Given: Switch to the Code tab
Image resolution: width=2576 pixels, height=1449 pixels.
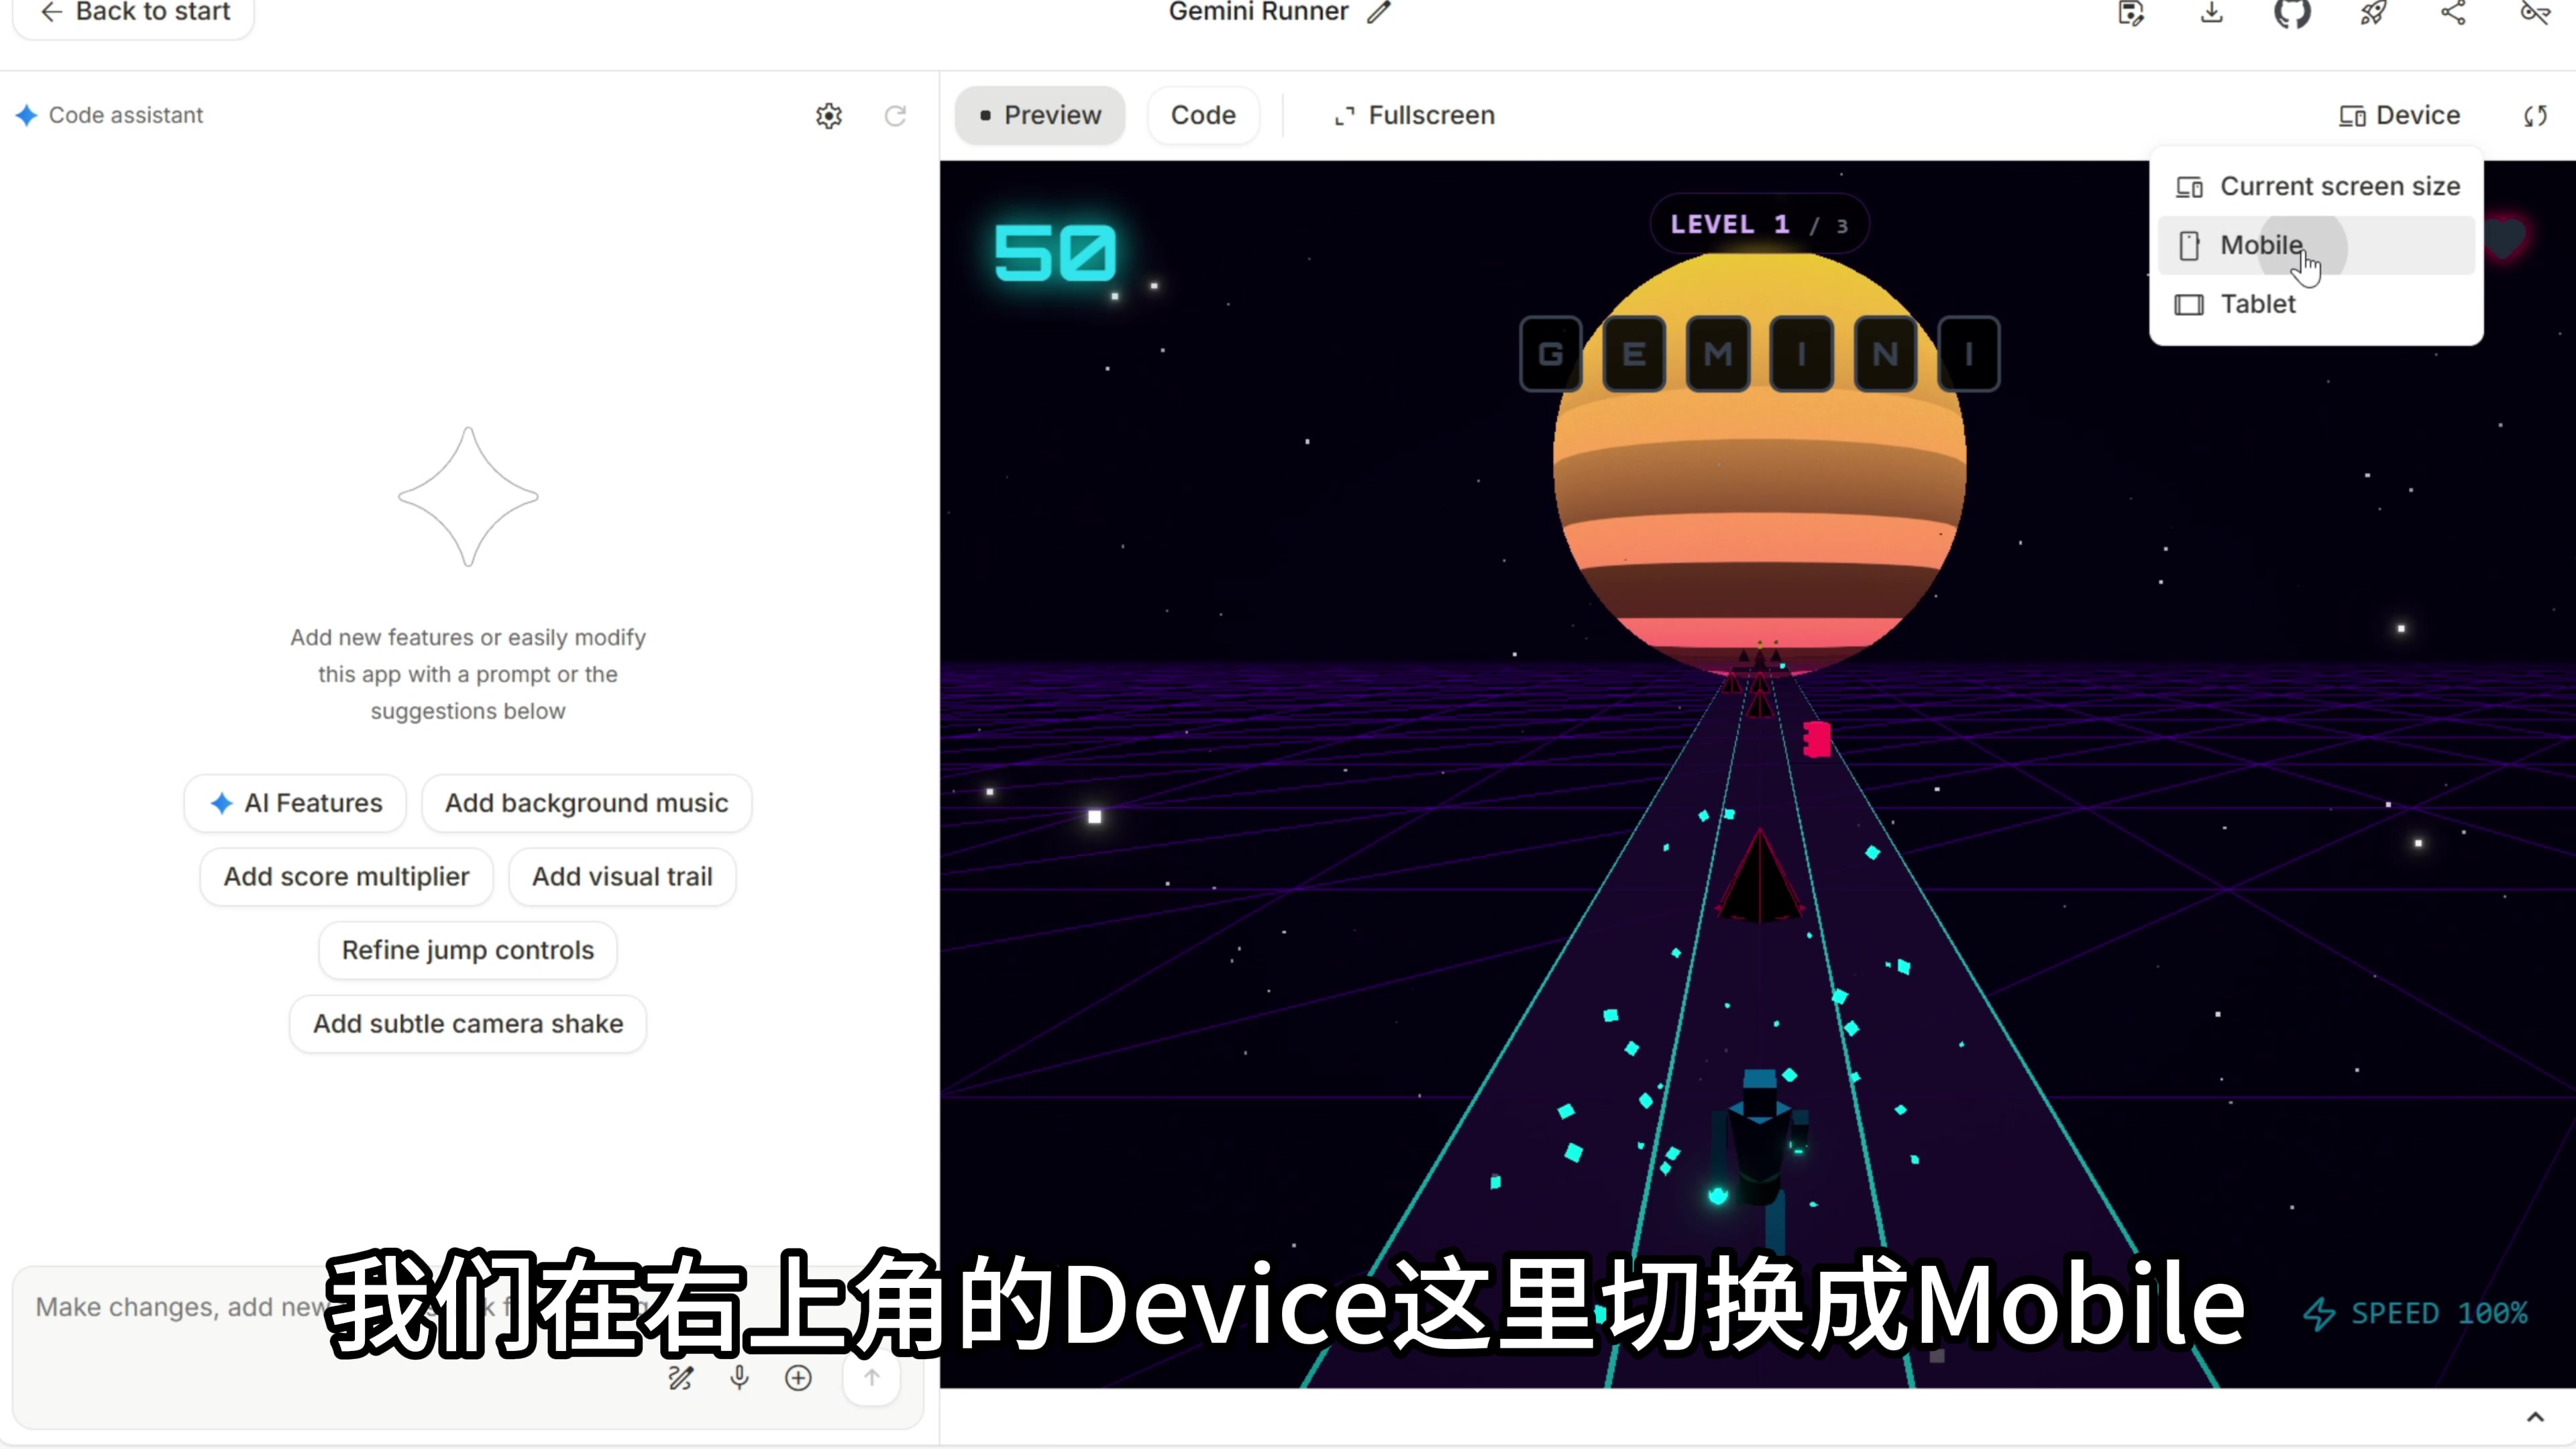Looking at the screenshot, I should coord(1203,116).
